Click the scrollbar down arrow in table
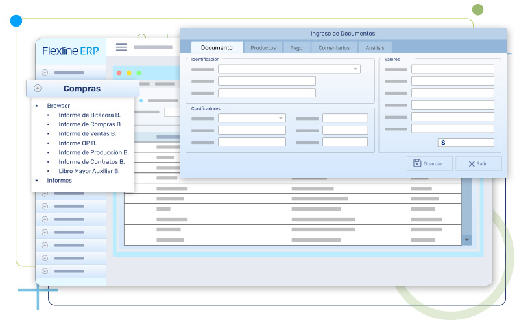519x324 pixels. point(466,240)
